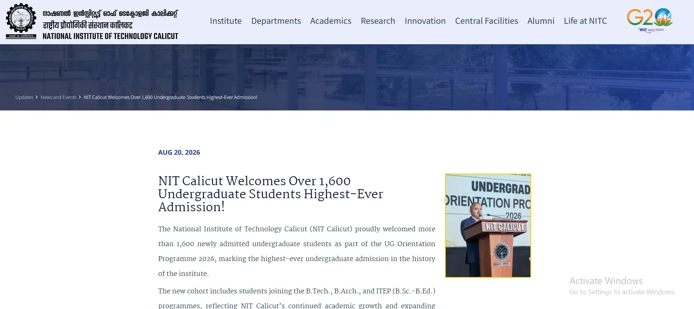Click the NIT Calicut emblem logo
The height and width of the screenshot is (309, 694).
coord(21,21)
